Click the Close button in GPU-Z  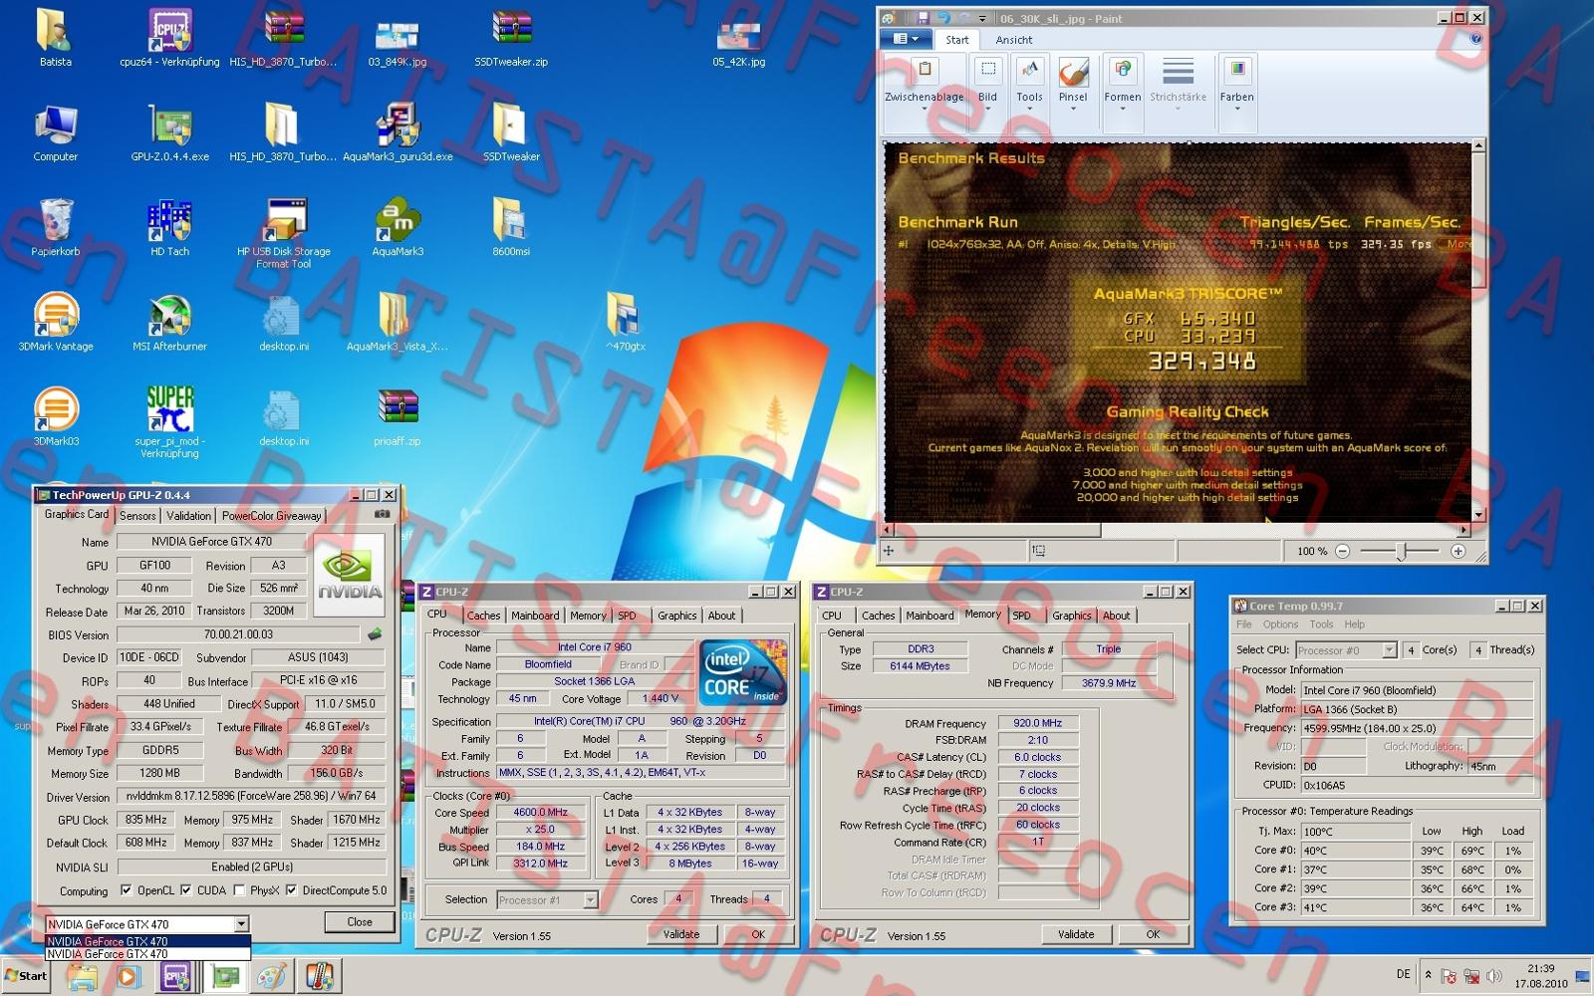360,922
